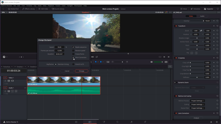Select Maintain timing keyframes option
Viewport: 221px width, 124px height.
point(56,64)
